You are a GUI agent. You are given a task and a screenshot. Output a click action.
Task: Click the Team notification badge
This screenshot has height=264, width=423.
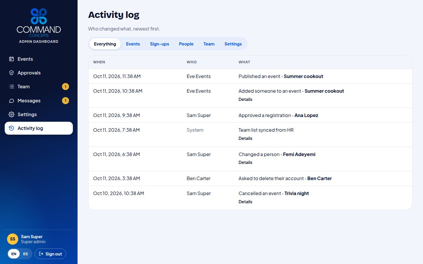tap(66, 87)
